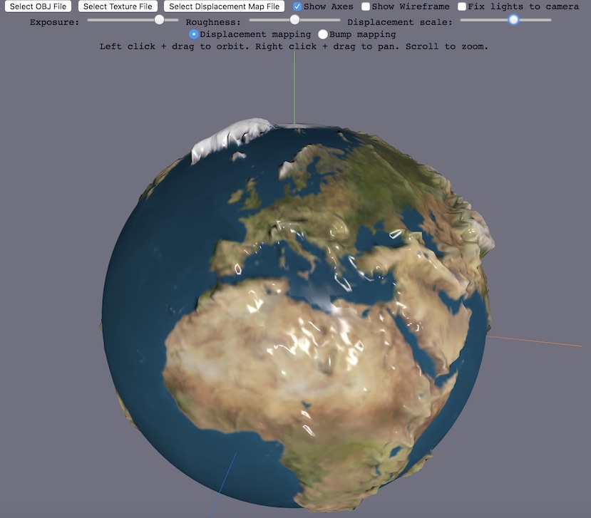Open the Select Texture File chooser
Screen dimensions: 591x518
click(x=118, y=6)
